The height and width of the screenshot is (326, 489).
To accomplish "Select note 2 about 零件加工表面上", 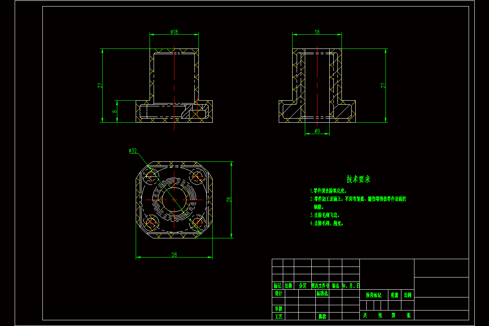I will (x=358, y=199).
